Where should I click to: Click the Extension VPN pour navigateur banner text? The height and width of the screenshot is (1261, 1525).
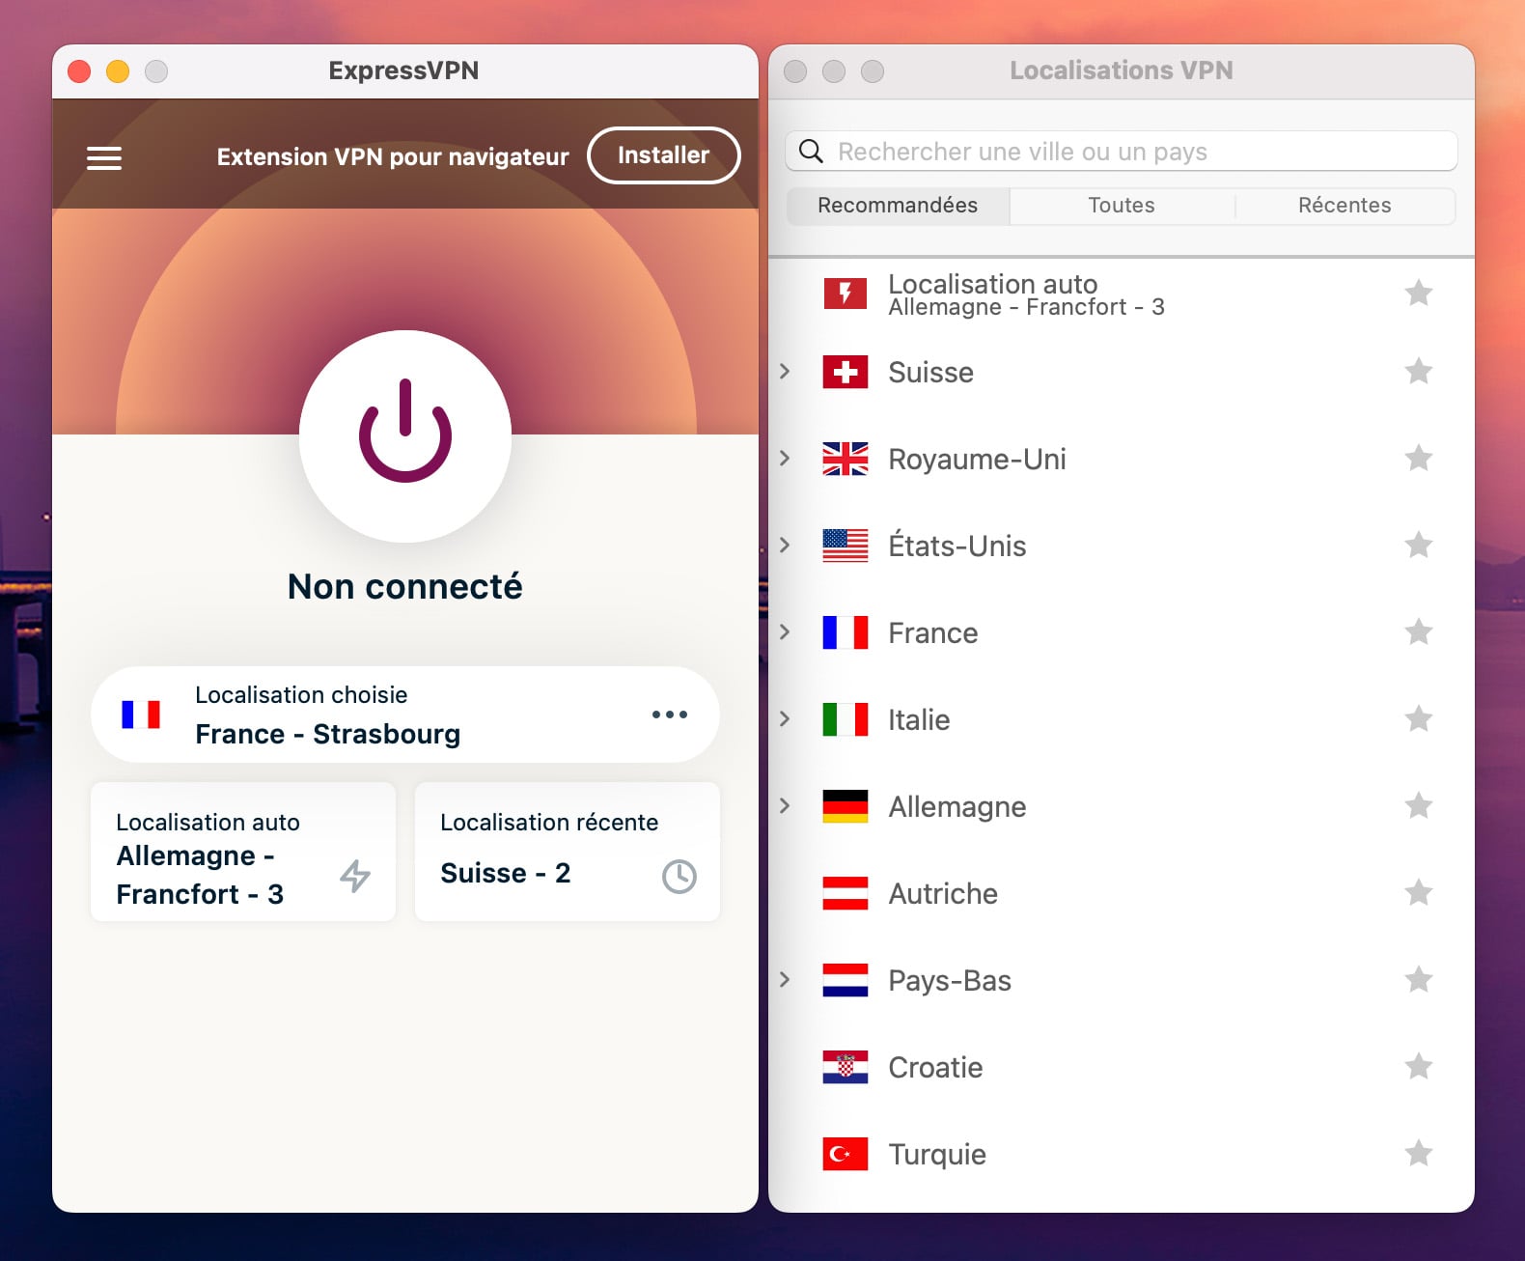393,156
